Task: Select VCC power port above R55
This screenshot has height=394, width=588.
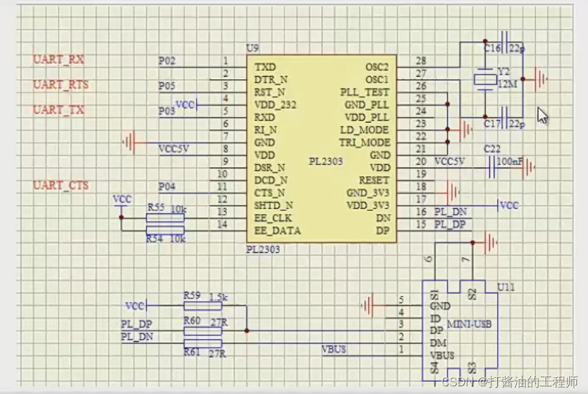Action: click(x=122, y=201)
